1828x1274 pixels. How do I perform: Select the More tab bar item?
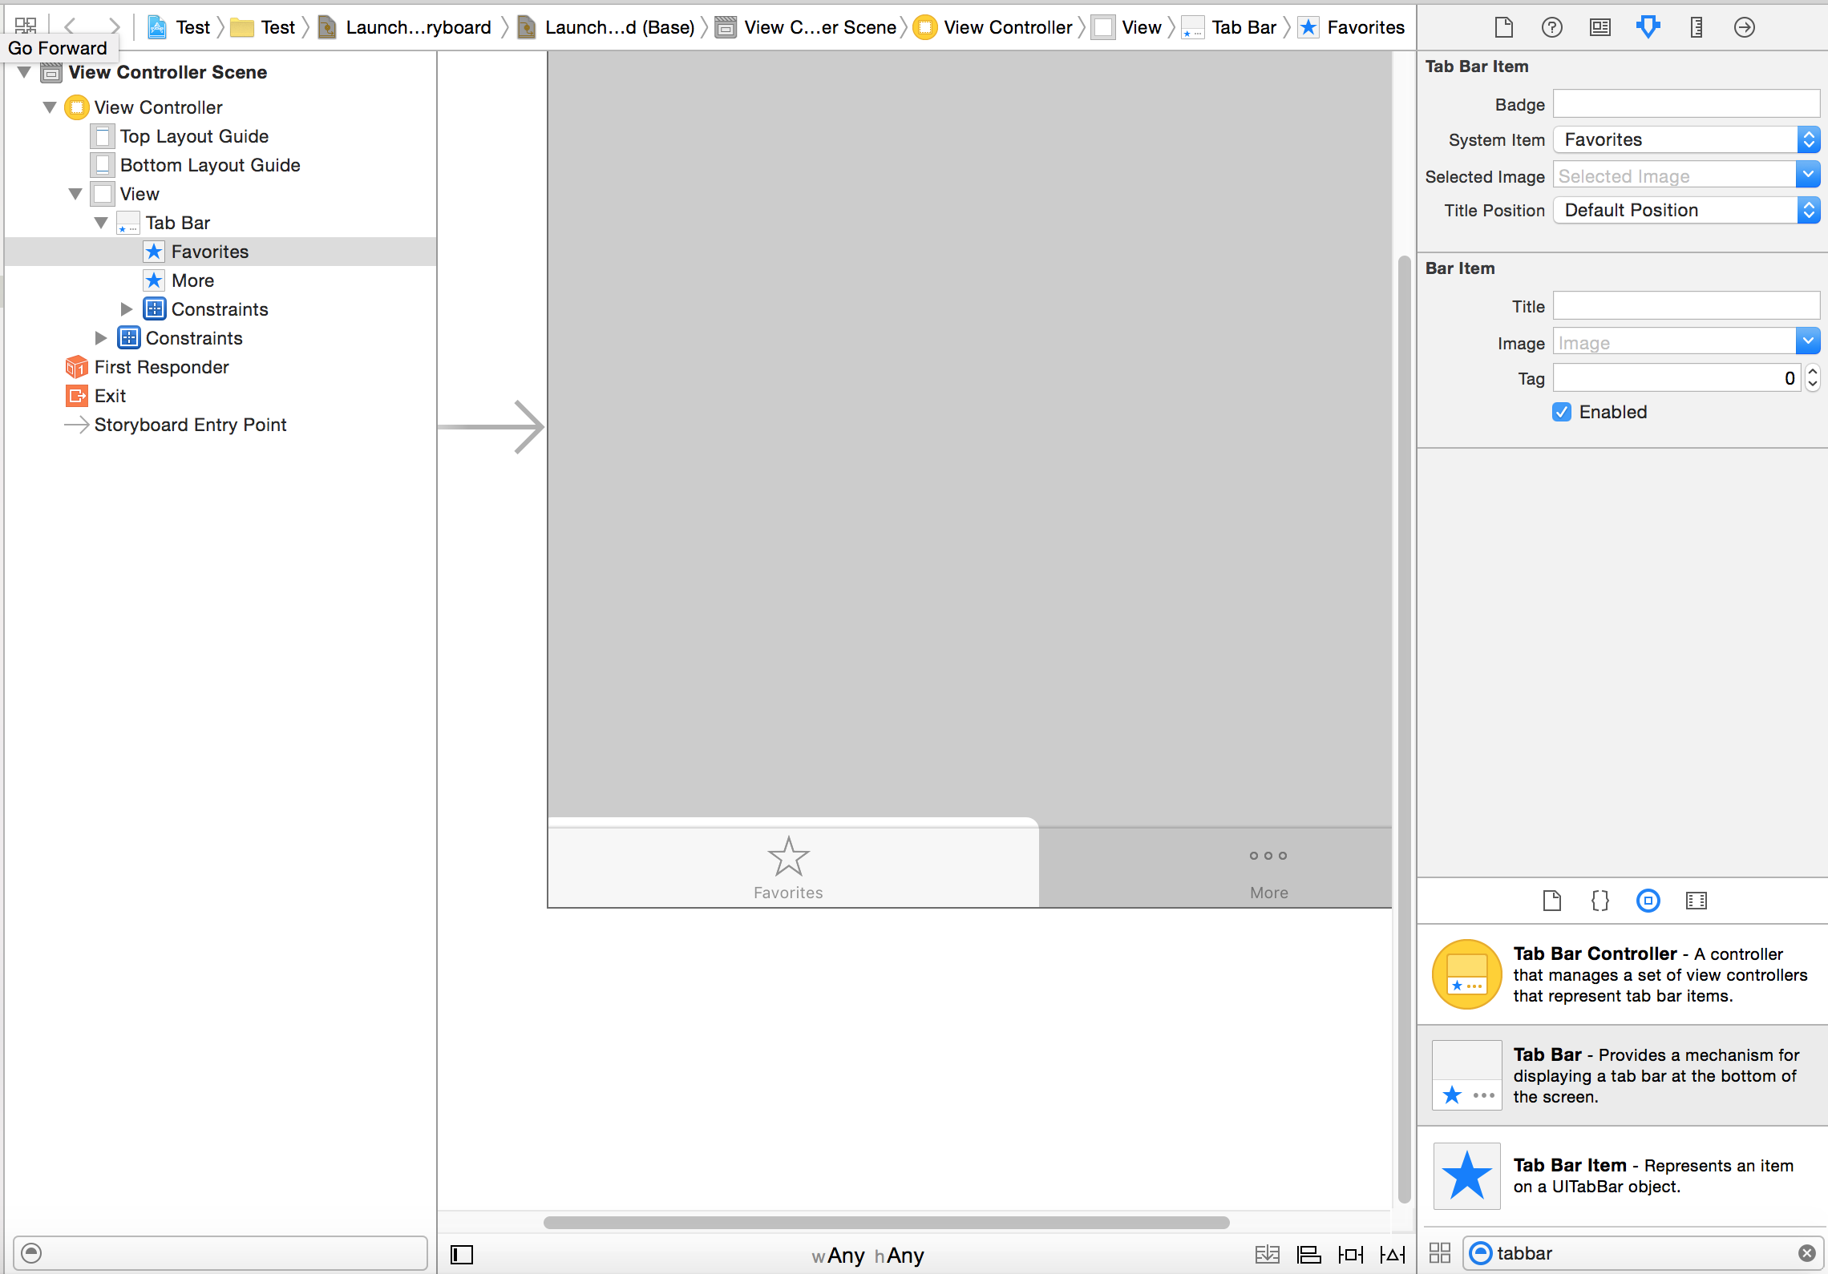point(192,280)
